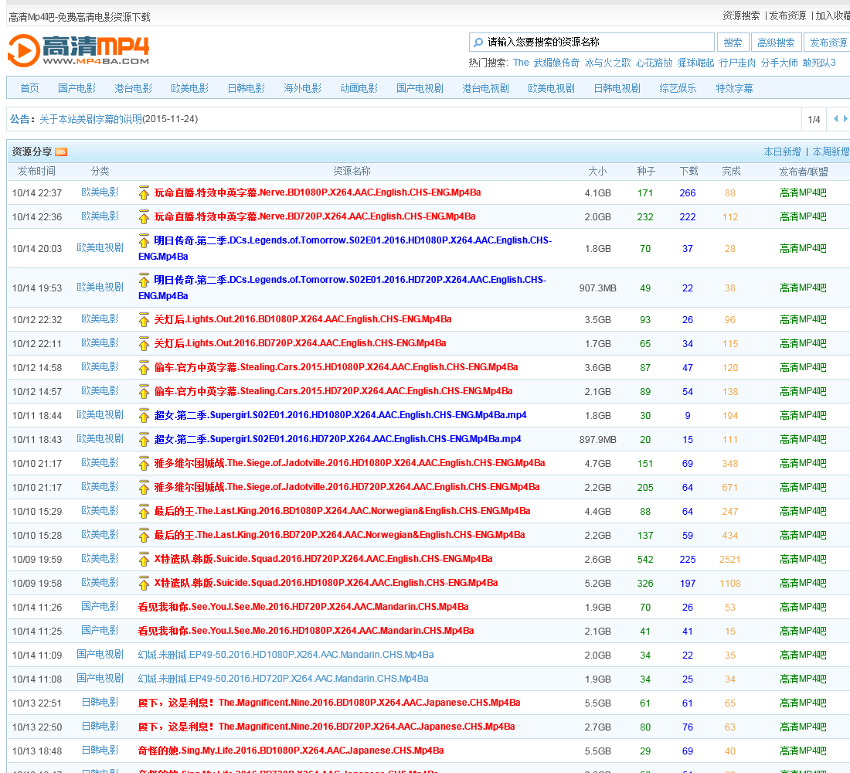Click the up-arrow icon on the Last King BD1080P row
Image resolution: width=850 pixels, height=773 pixels.
pyautogui.click(x=144, y=511)
